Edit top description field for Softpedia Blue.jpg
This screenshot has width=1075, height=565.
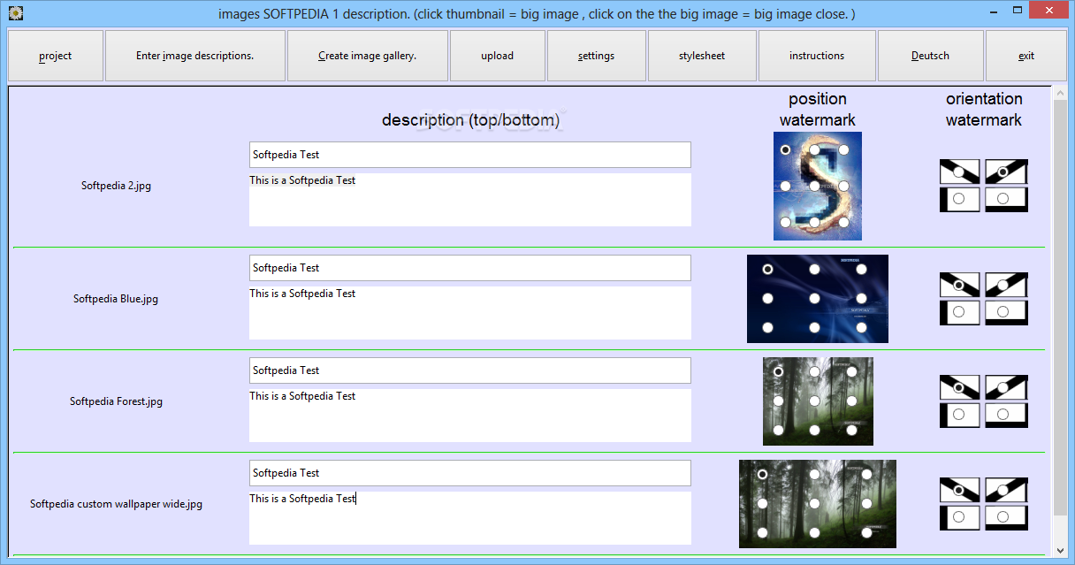(x=470, y=268)
